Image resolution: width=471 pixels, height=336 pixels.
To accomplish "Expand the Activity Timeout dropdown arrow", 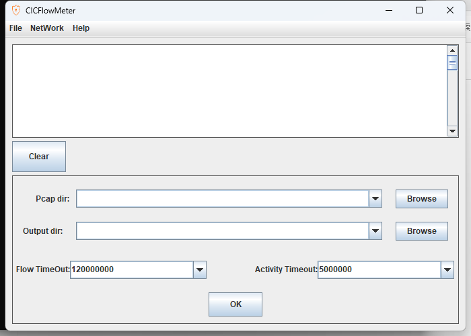I will pyautogui.click(x=447, y=269).
